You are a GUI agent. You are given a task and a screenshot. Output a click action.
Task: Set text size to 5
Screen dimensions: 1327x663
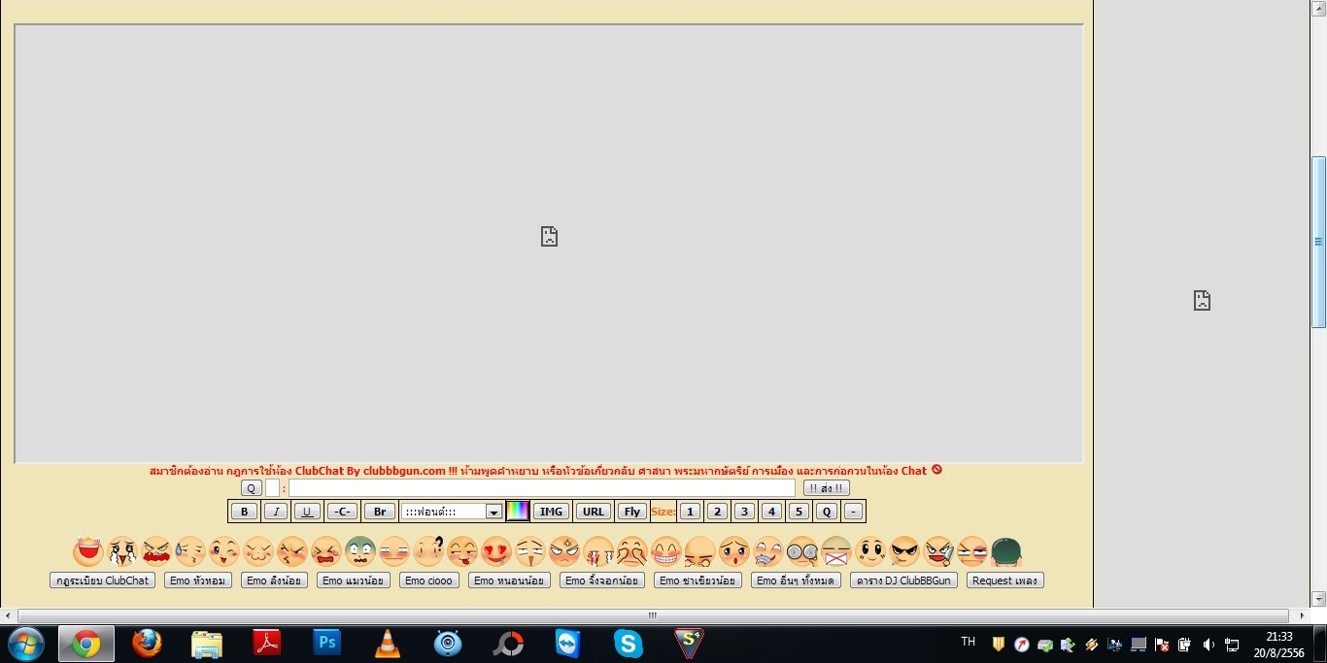coord(799,512)
